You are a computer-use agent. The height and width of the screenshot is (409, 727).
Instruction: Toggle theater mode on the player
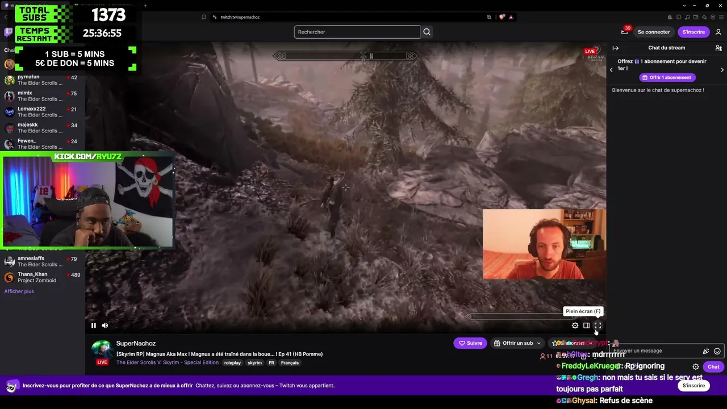point(586,325)
